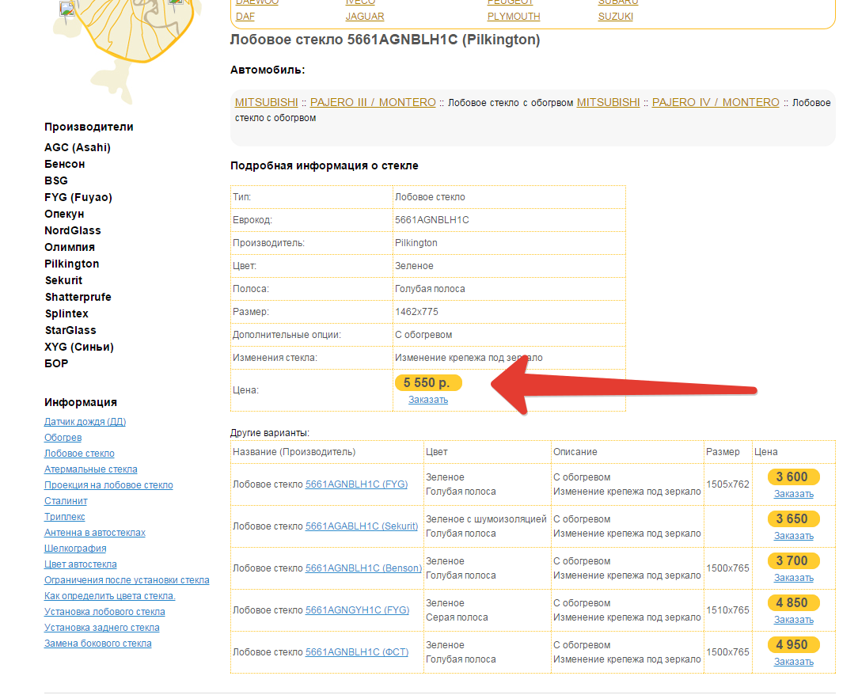
Task: Click the 3 700 price badge
Action: tap(792, 560)
